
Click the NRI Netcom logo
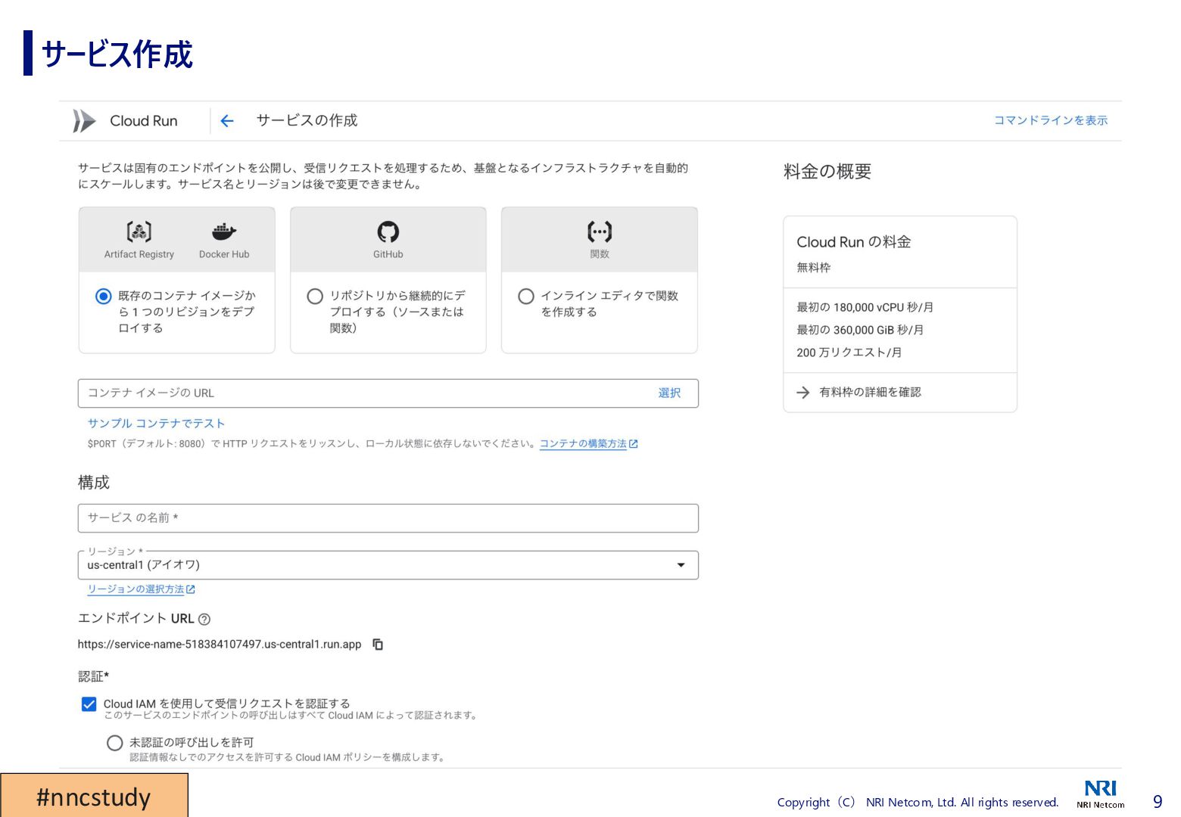click(x=1101, y=794)
